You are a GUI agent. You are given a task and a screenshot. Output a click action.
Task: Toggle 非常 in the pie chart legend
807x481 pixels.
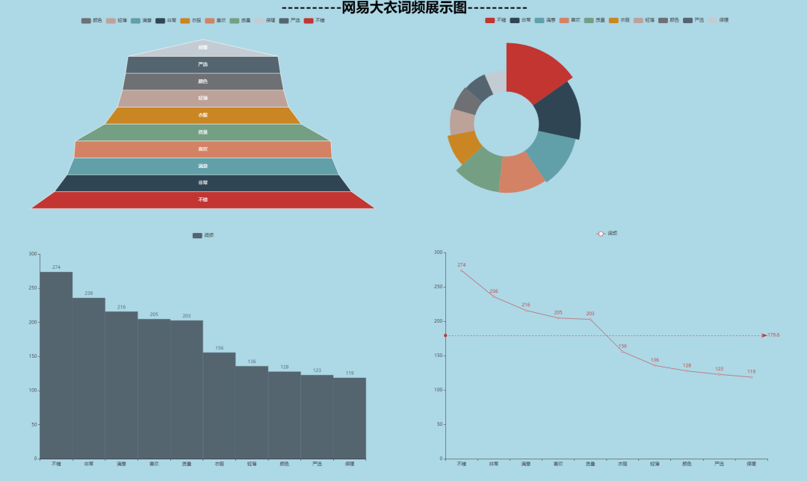[x=520, y=20]
